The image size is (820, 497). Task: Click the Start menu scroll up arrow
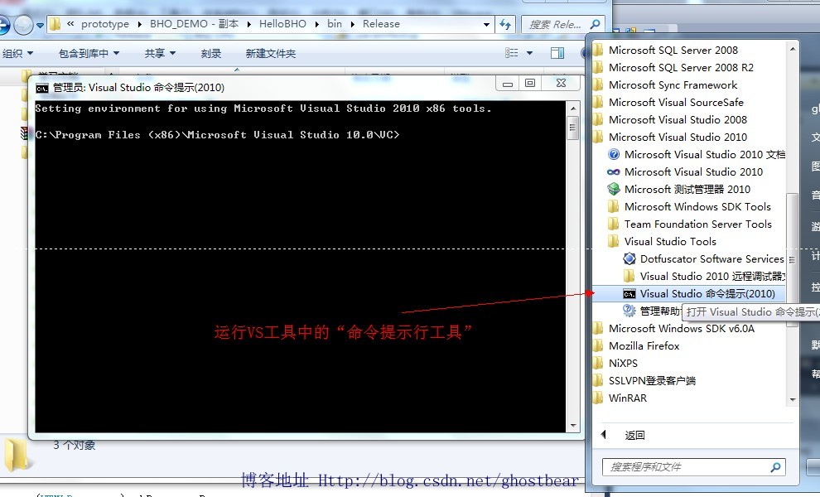(793, 49)
